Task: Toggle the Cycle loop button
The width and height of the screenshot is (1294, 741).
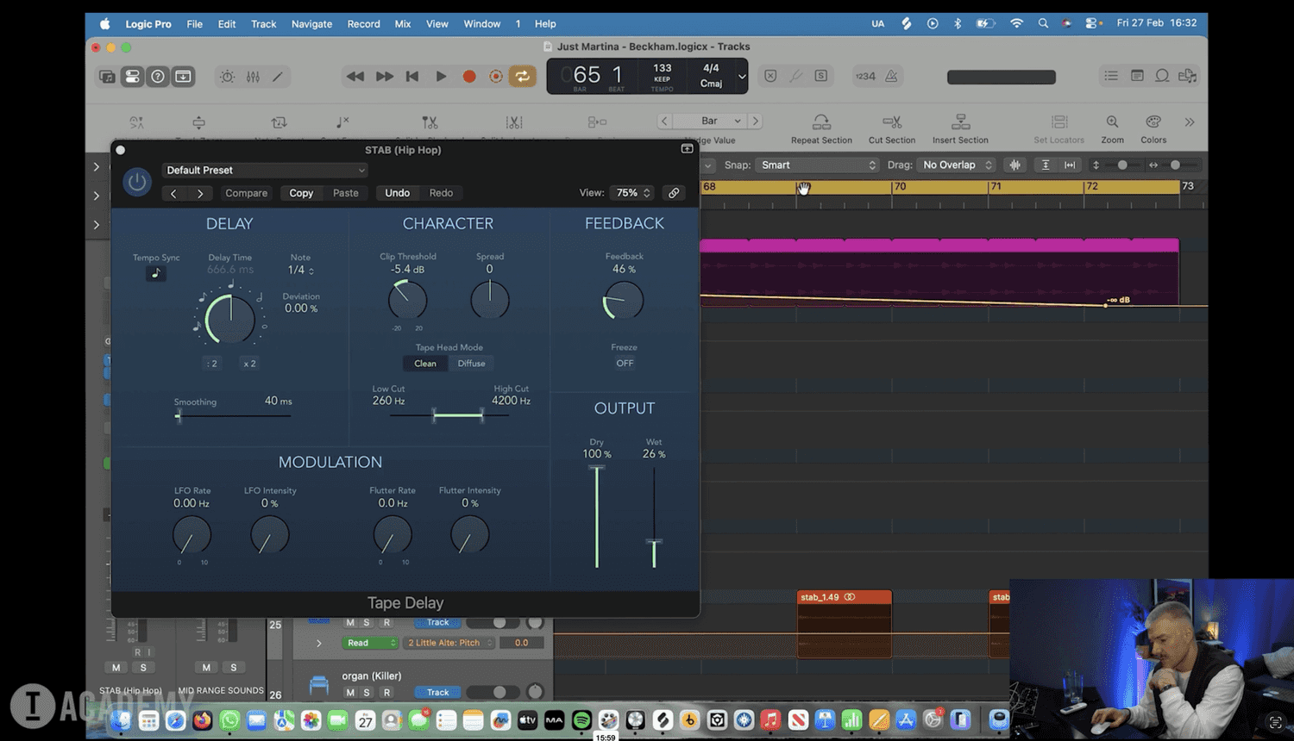Action: coord(523,77)
